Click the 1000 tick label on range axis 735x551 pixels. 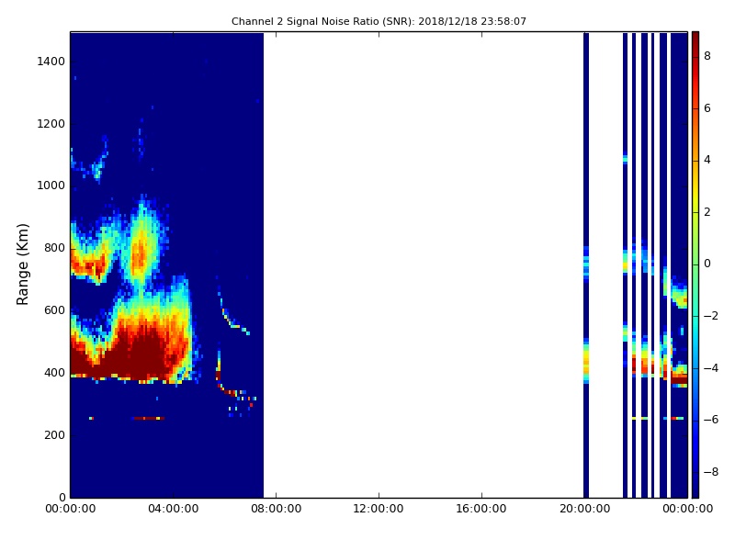[x=51, y=186]
